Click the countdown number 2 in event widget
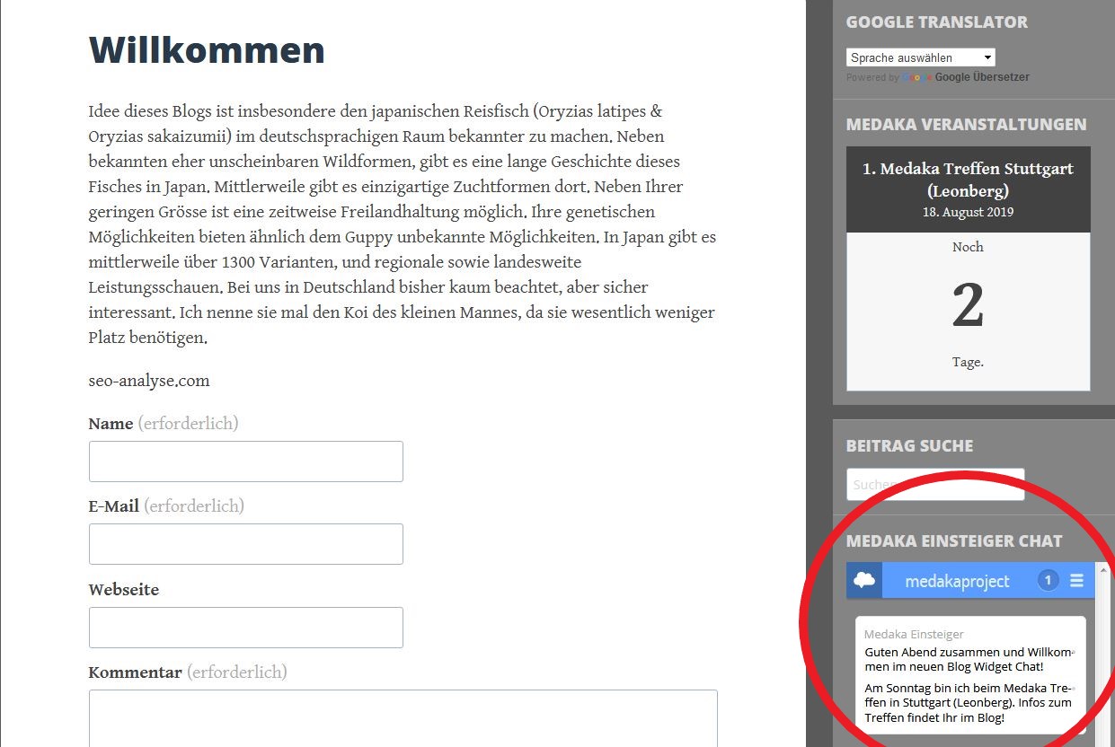Viewport: 1115px width, 747px height. 968,306
